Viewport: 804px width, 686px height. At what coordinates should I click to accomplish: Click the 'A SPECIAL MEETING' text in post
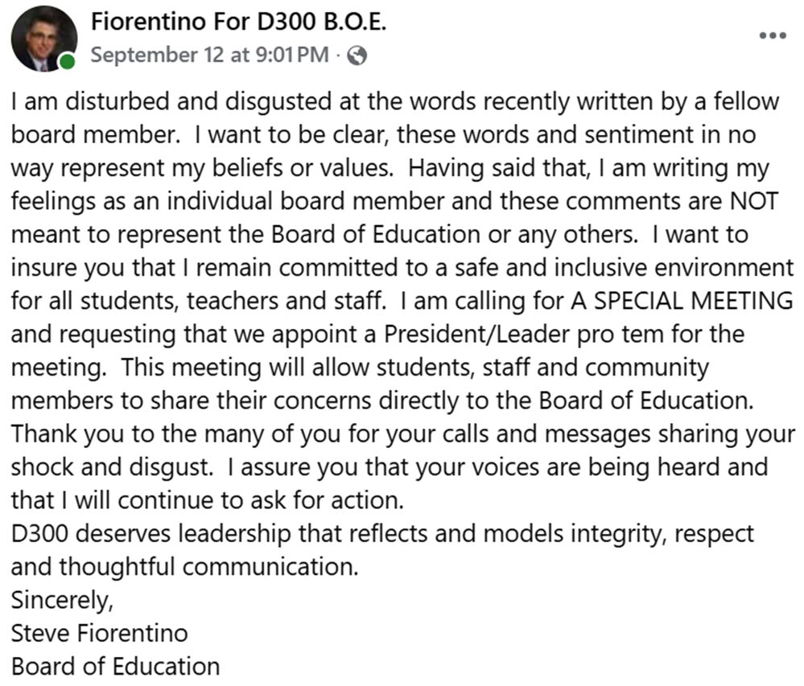point(682,301)
